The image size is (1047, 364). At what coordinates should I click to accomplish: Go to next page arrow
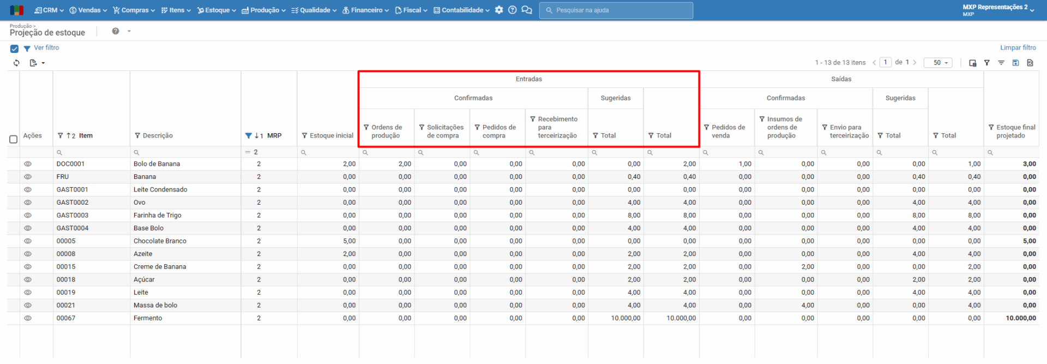915,62
